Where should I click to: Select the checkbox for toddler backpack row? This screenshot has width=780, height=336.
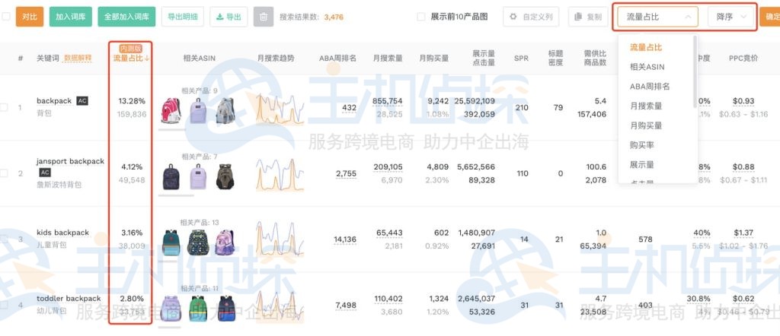click(4, 305)
